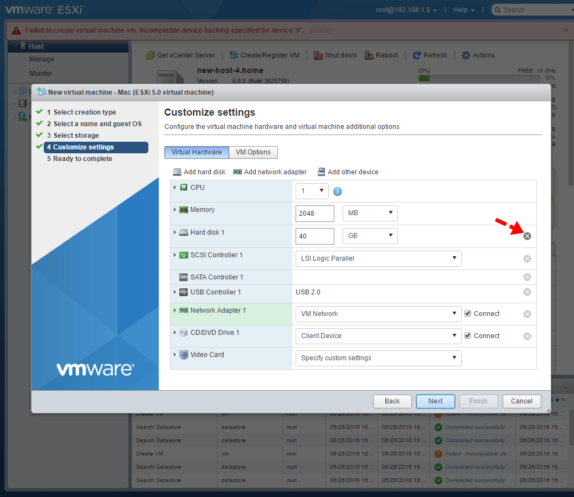Click the CPU chip icon

coord(184,188)
